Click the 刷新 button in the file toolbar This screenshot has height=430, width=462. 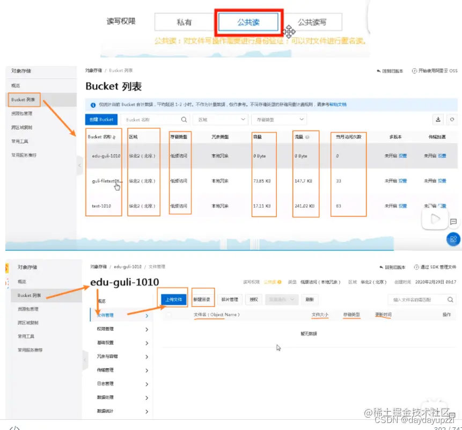(310, 300)
